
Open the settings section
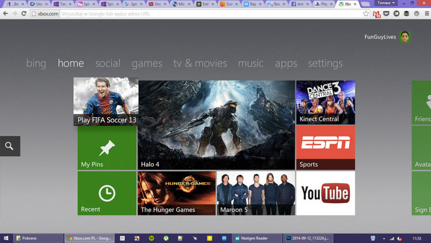point(325,64)
